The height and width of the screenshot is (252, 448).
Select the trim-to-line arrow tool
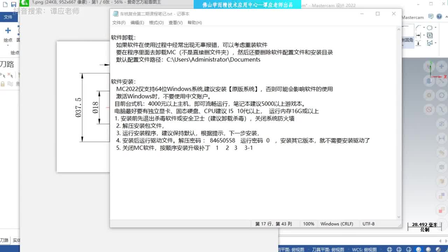point(418,35)
